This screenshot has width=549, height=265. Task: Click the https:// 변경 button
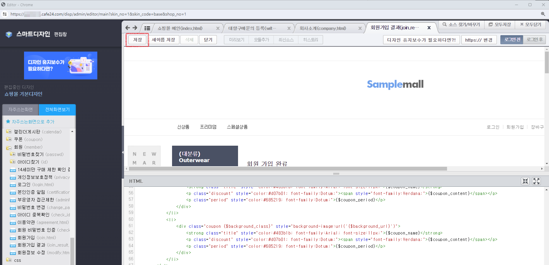tap(479, 40)
